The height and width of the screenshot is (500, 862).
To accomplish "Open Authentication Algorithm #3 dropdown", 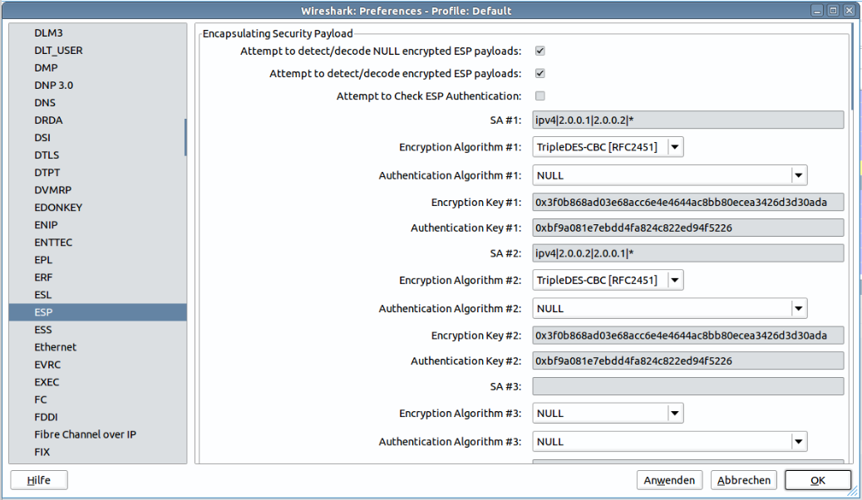I will 670,442.
